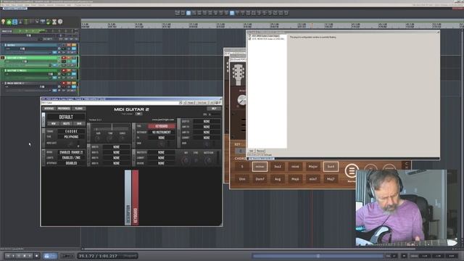Click the green plus icon in the toolbar
464x261 pixels.
[x=9, y=22]
